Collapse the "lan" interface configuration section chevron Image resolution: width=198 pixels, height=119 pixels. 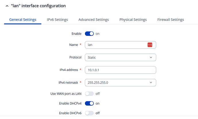tap(7, 6)
